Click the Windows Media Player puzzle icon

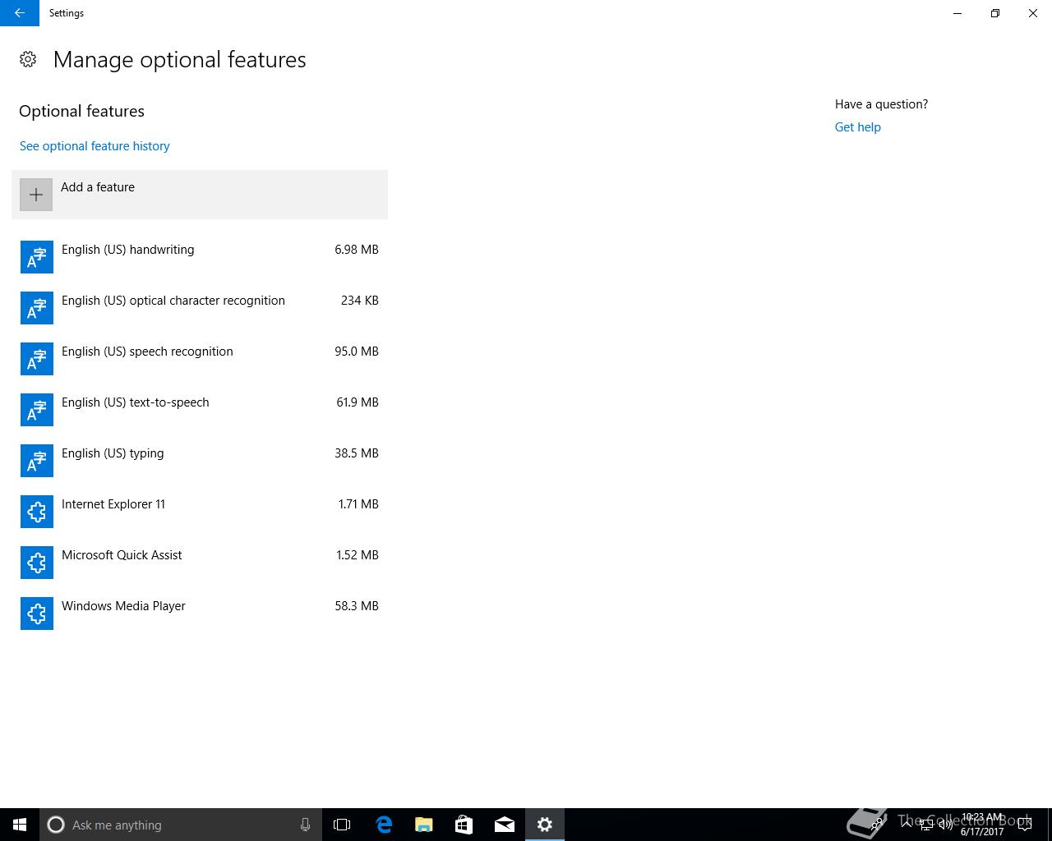pos(37,614)
